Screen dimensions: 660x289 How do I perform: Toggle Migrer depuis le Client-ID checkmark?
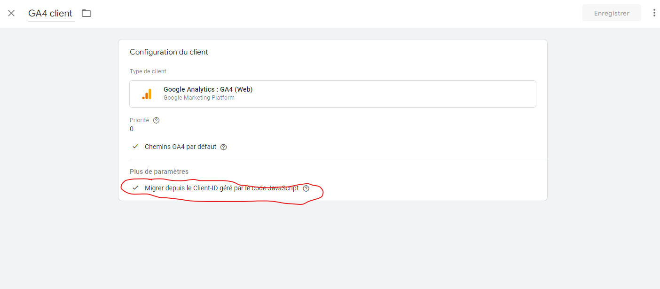point(135,188)
